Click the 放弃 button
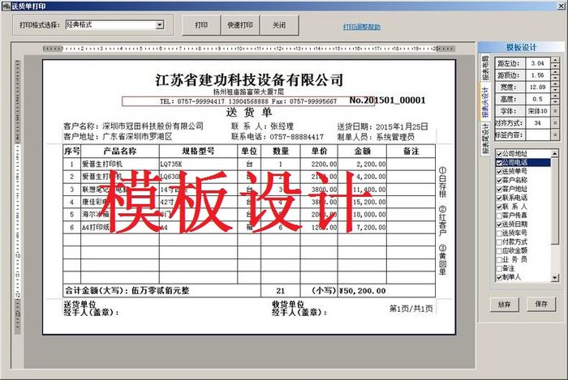568x380 pixels. [504, 303]
